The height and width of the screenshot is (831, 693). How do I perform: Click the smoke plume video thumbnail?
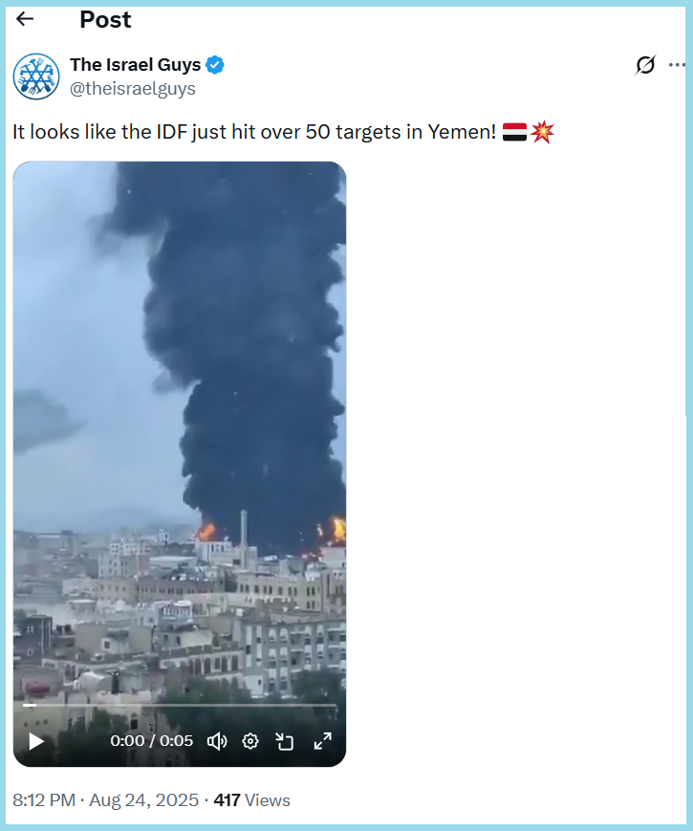pyautogui.click(x=180, y=424)
